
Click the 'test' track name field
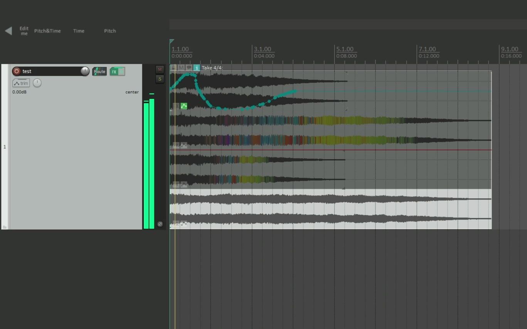(51, 71)
